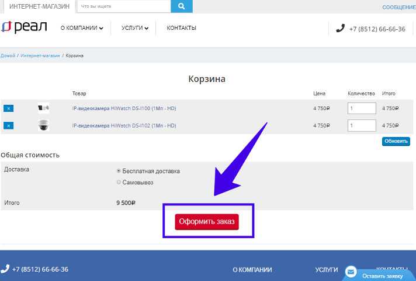Screen dimensions: 416x281
Task: Click Оставить заявку button
Action: pyautogui.click(x=382, y=276)
